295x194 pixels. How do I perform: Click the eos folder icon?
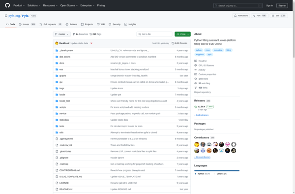click(57, 69)
